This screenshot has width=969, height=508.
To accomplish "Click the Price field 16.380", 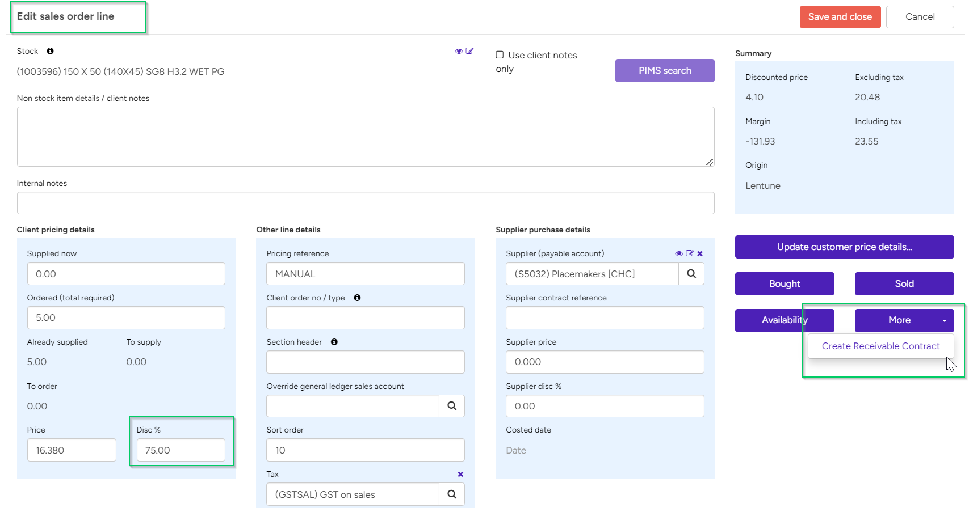I will coord(72,450).
